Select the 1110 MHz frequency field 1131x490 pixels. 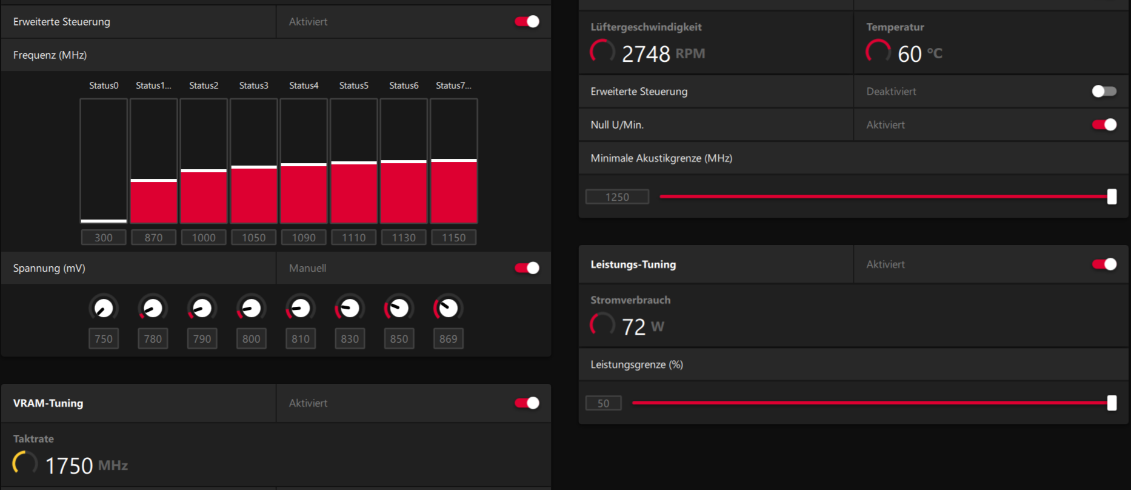[353, 238]
